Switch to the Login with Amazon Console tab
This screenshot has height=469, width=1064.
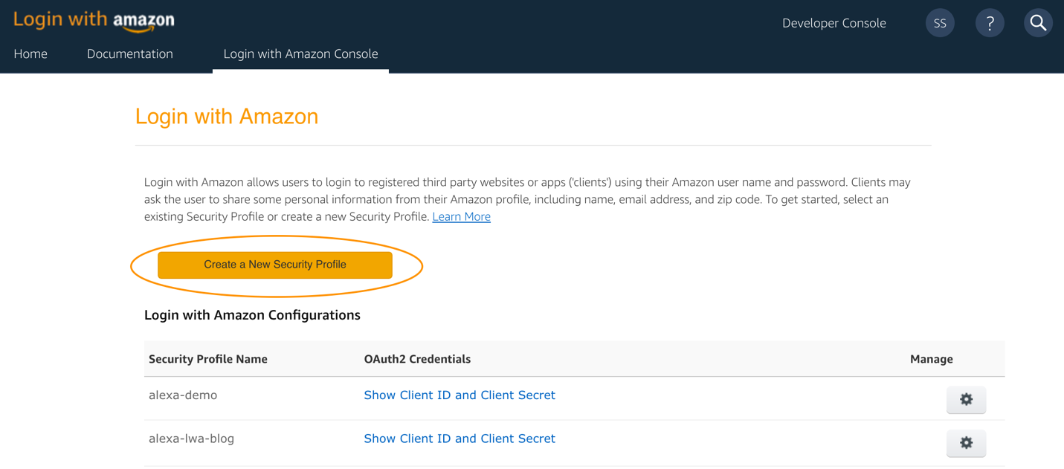click(x=300, y=54)
